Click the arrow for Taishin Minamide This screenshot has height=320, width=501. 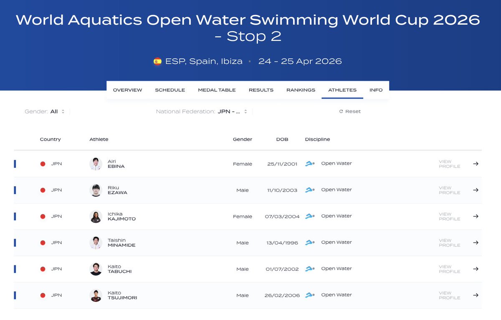(x=476, y=242)
